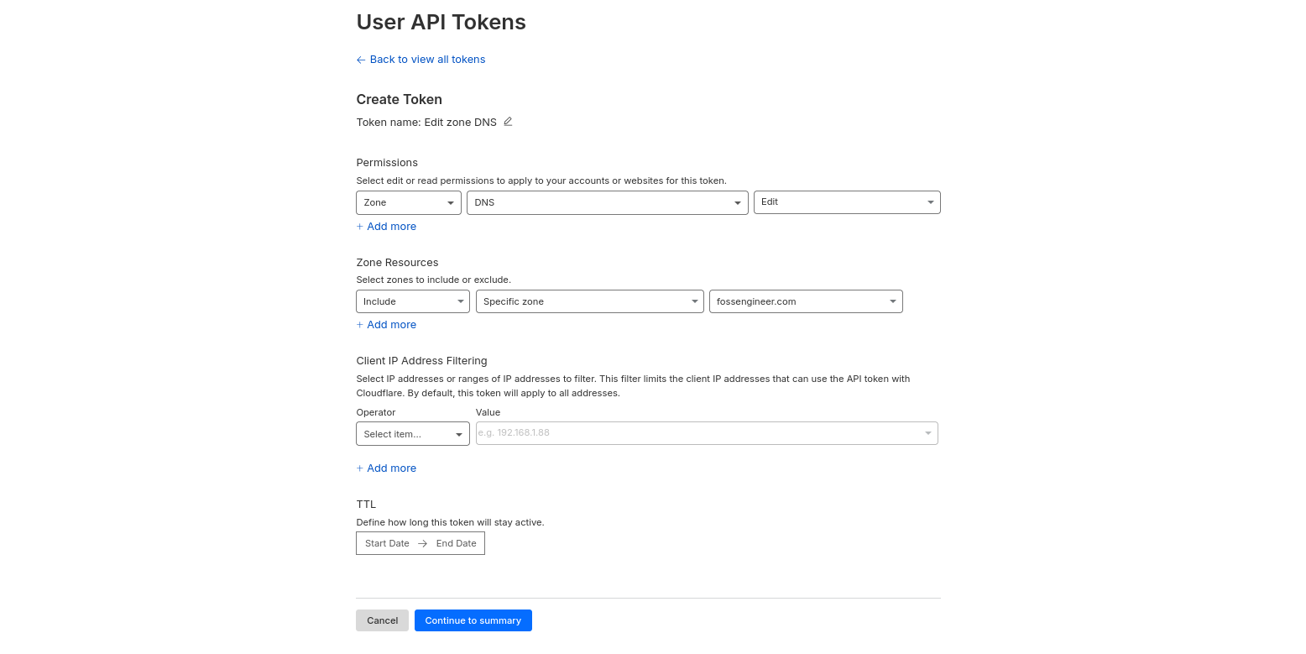Expand the Specific zone dropdown
The height and width of the screenshot is (654, 1306).
[589, 301]
